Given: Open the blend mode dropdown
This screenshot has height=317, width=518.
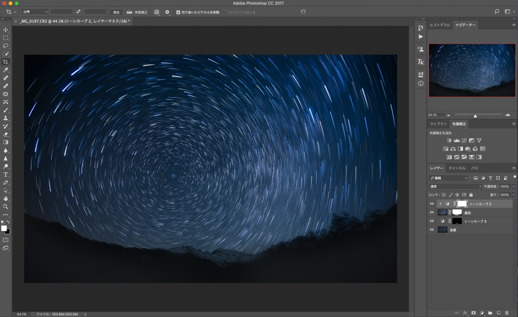Looking at the screenshot, I should click(455, 186).
